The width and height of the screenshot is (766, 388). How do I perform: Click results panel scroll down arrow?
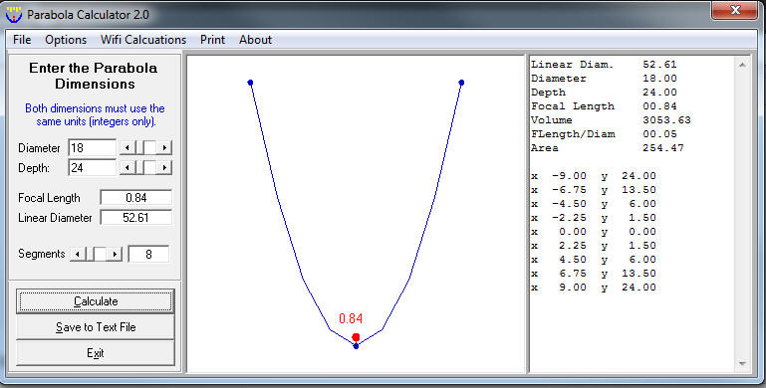pos(742,363)
